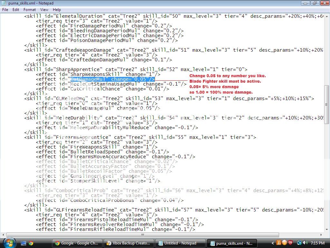This screenshot has width=330, height=248.
Task: Switch to Xbox Backup Creator taskbar window
Action: pos(129,243)
